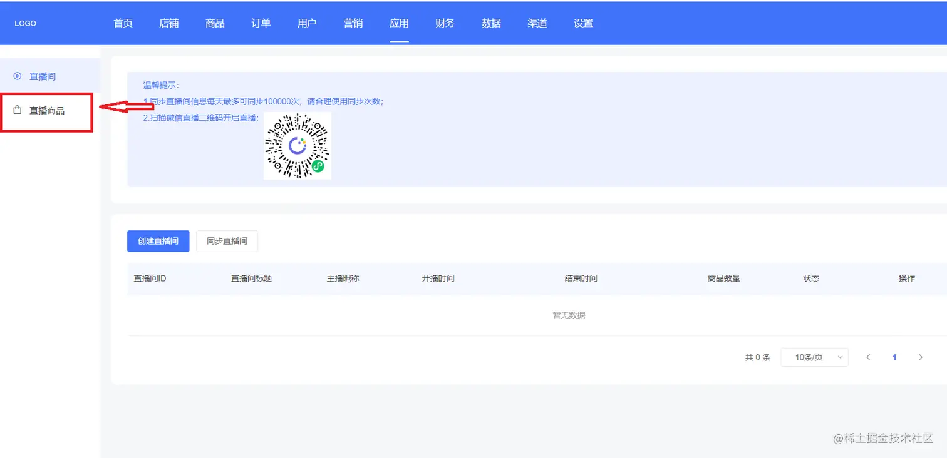Open the 渠道 menu
The width and height of the screenshot is (947, 458).
point(537,23)
